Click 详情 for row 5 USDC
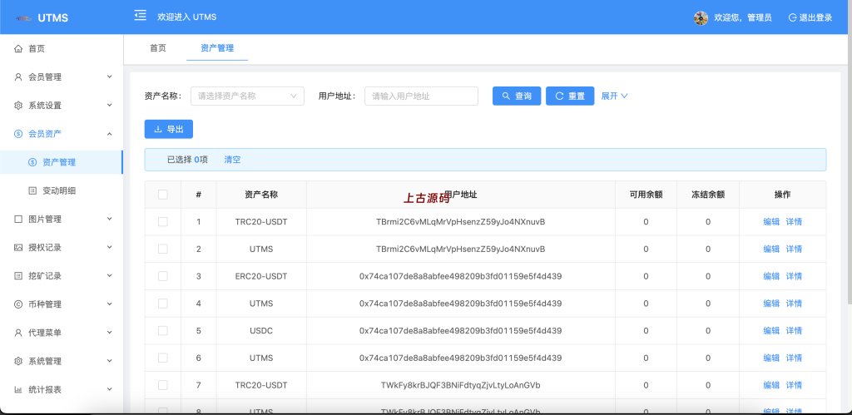This screenshot has width=852, height=415. pos(794,330)
